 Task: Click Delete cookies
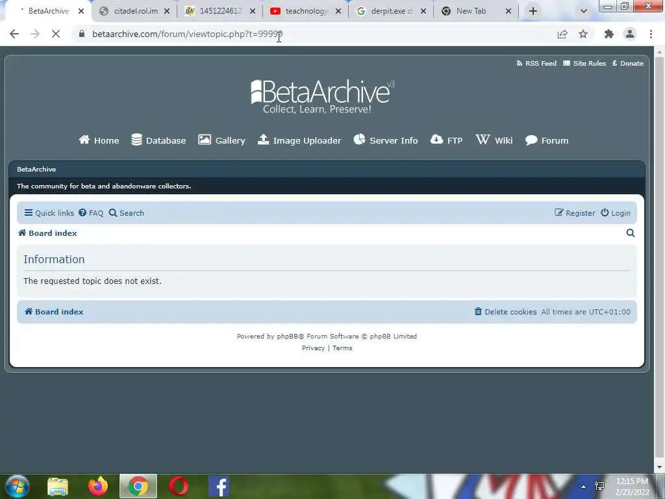(x=505, y=312)
